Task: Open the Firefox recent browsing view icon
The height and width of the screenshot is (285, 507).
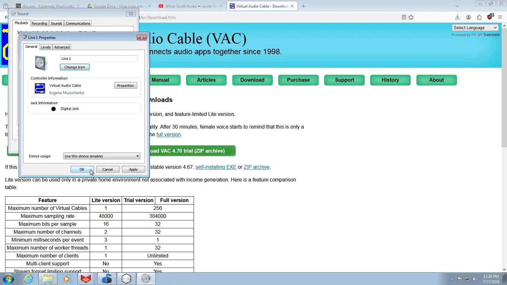Action: point(5,6)
